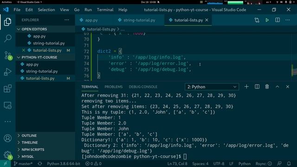Expand the Outline section

click(x=45, y=135)
